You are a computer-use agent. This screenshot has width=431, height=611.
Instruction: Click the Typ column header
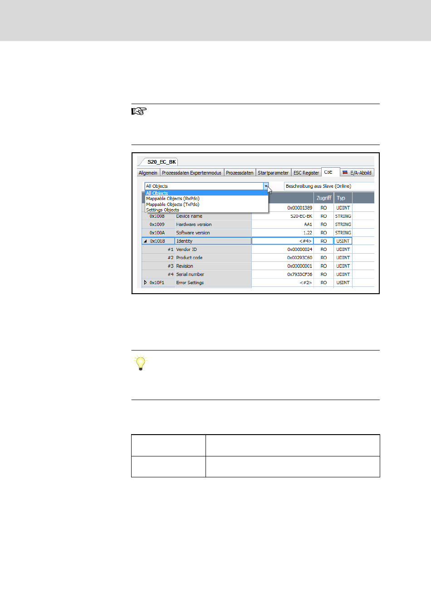pos(341,198)
